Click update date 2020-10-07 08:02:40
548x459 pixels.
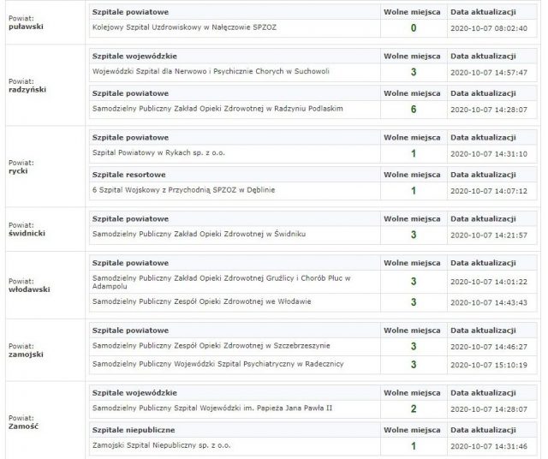point(489,28)
